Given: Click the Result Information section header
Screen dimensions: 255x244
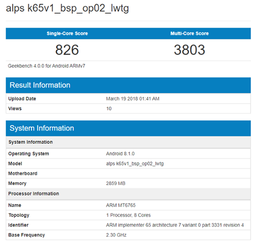Looking at the screenshot, I should 40,85.
